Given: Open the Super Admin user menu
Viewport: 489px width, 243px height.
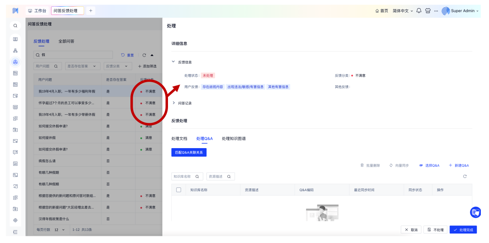Looking at the screenshot, I should click(460, 11).
